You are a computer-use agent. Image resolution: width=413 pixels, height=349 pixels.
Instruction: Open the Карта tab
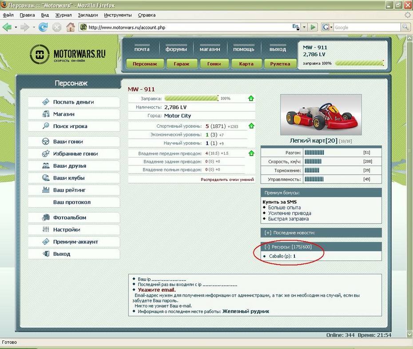pos(246,64)
